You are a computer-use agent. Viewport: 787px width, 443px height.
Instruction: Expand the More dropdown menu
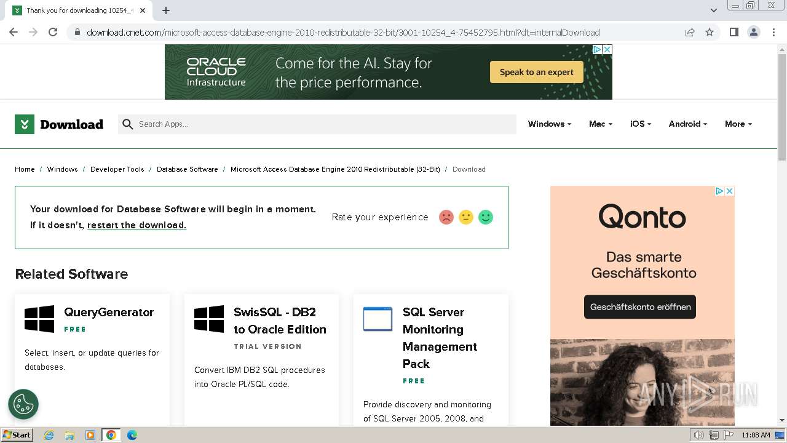pos(738,124)
